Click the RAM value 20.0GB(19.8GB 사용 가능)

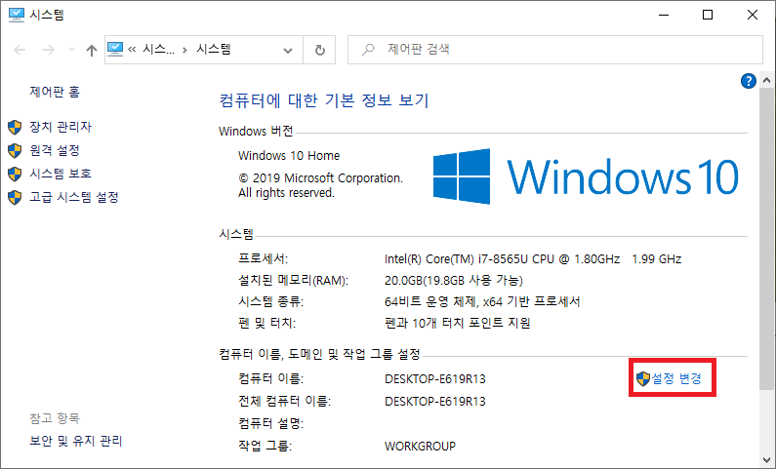pyautogui.click(x=454, y=281)
